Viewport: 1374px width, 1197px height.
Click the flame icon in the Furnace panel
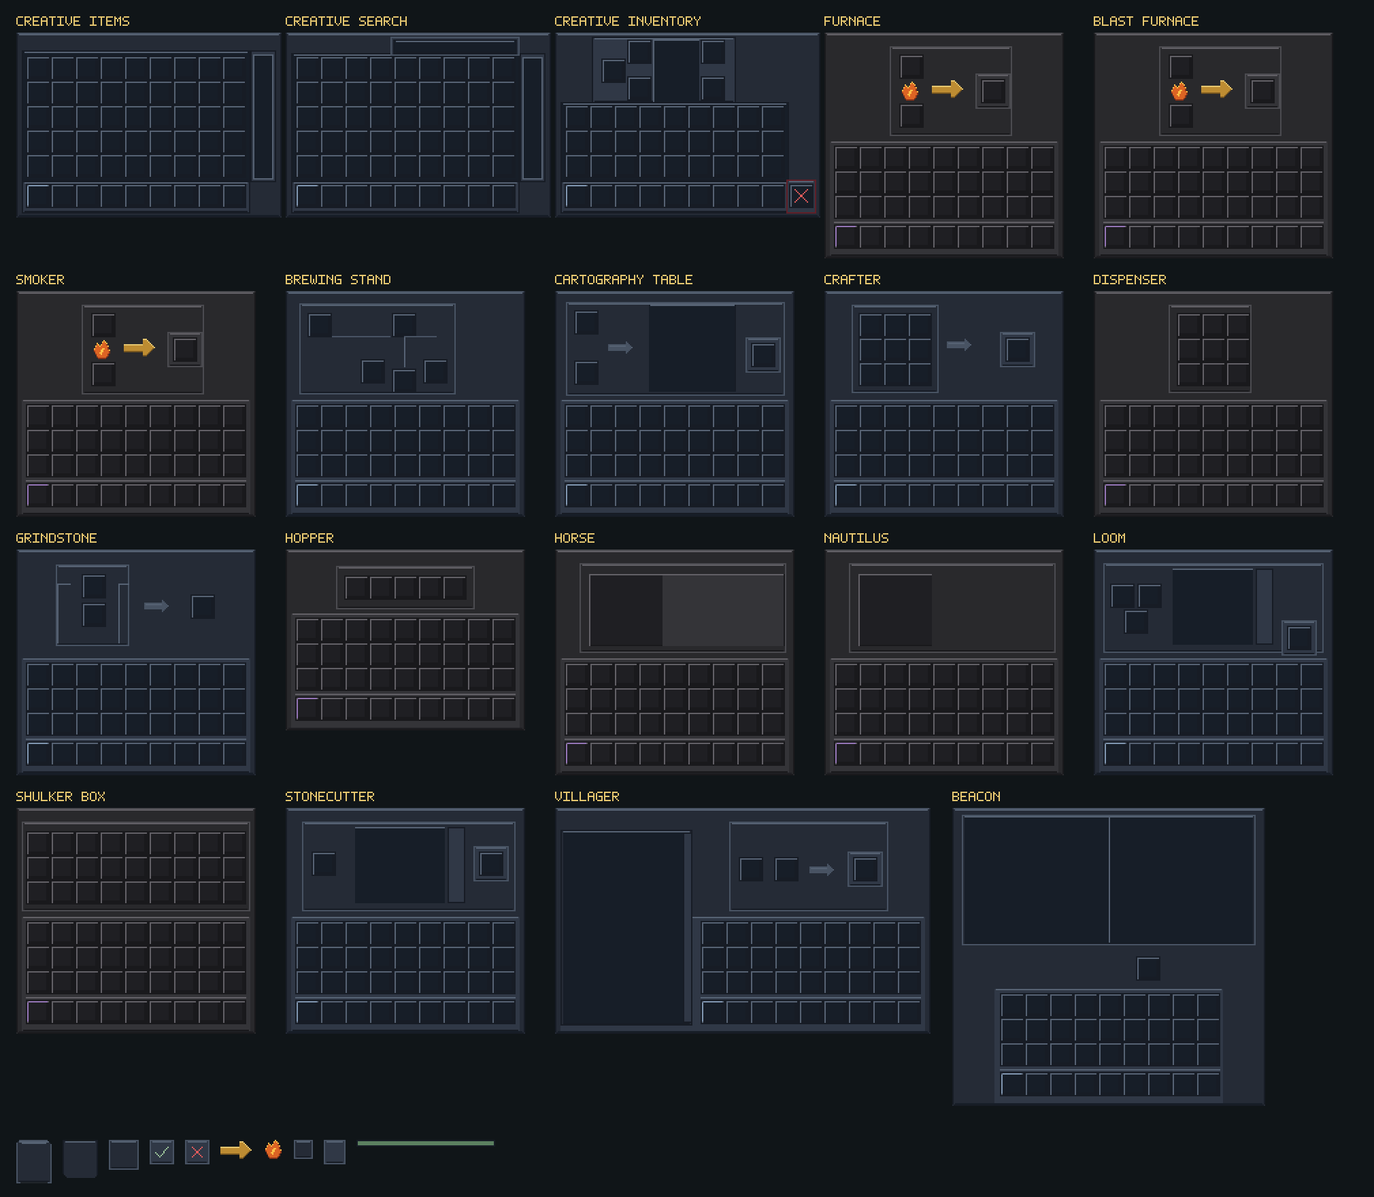click(910, 90)
